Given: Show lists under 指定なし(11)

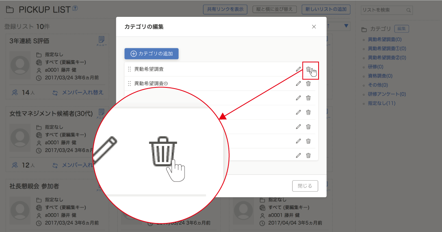Looking at the screenshot, I should point(382,103).
